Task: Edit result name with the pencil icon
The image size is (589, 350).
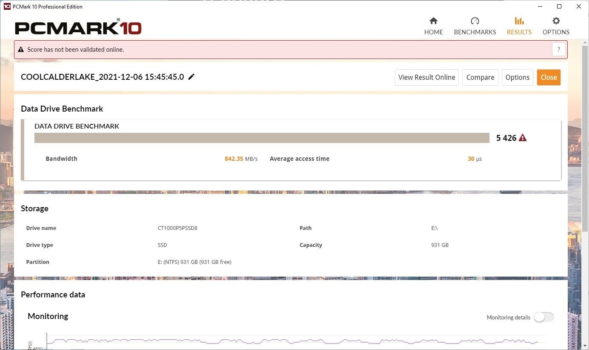Action: tap(192, 77)
